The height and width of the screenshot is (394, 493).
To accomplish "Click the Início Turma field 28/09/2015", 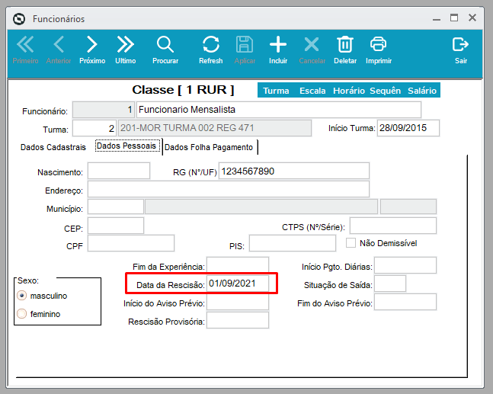I will 408,128.
